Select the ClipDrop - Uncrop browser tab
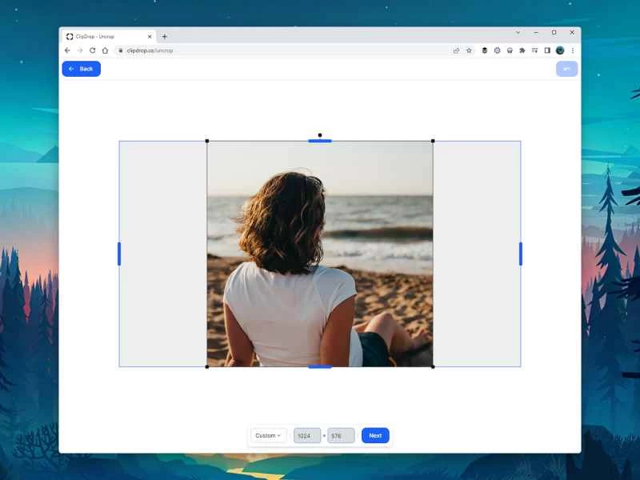Image resolution: width=640 pixels, height=480 pixels. [104, 36]
